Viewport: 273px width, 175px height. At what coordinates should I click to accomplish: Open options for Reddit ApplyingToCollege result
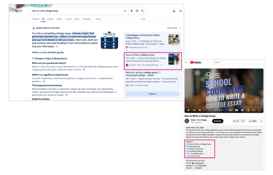pyautogui.click(x=178, y=85)
